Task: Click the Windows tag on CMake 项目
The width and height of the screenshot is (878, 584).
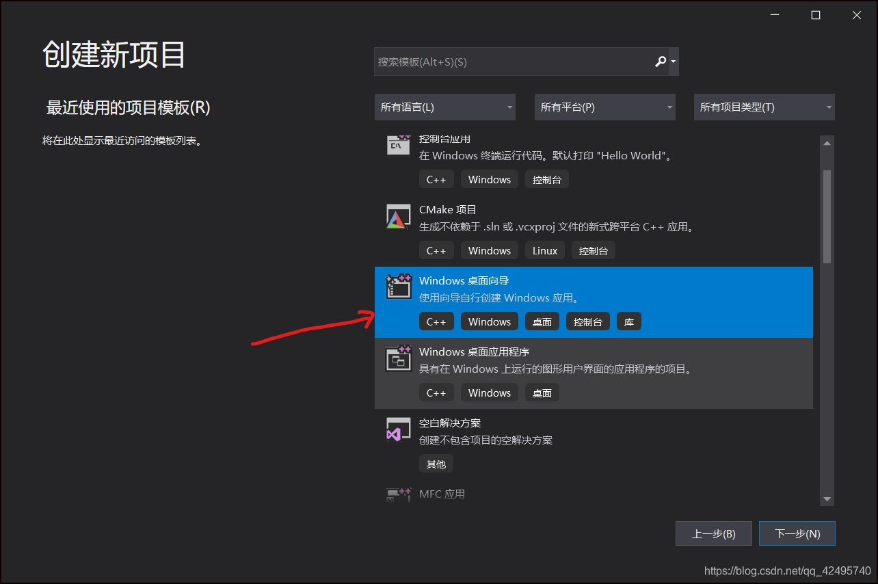Action: click(x=490, y=251)
